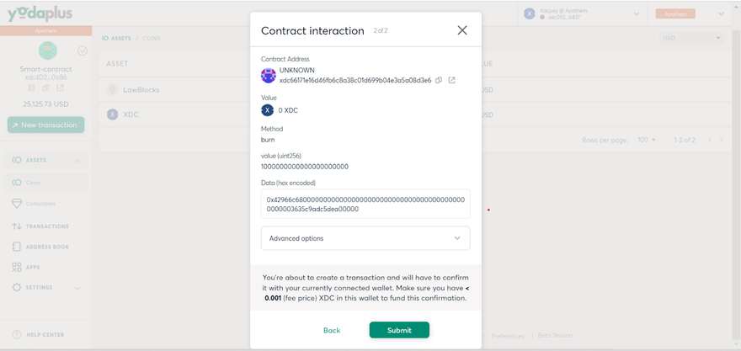
Task: Click the contract identicon avatar
Action: click(269, 75)
